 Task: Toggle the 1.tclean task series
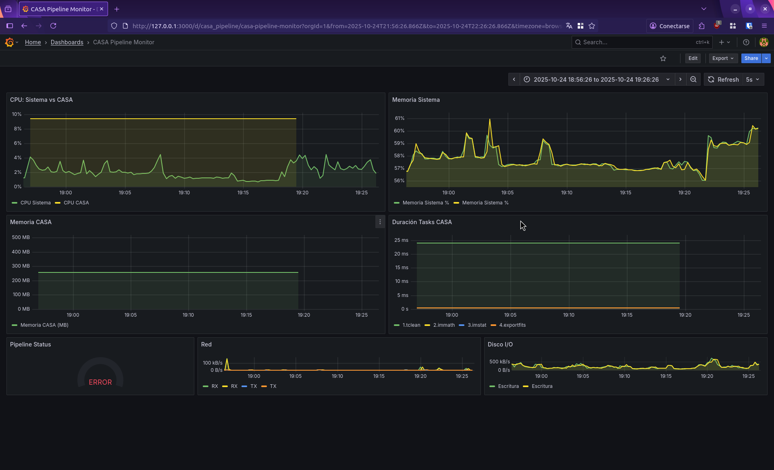coord(411,325)
